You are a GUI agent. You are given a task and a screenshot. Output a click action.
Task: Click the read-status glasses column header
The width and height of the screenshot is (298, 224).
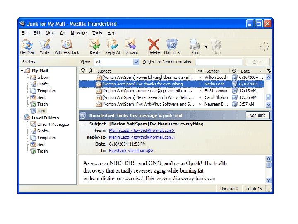click(199, 71)
